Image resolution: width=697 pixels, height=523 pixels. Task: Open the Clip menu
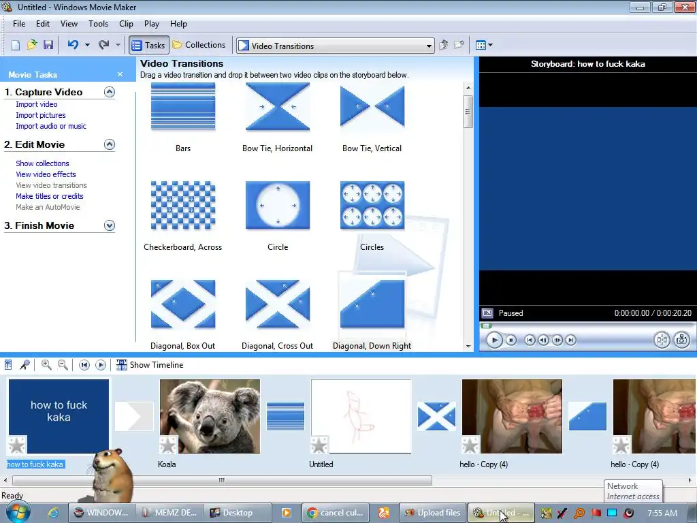(x=126, y=24)
